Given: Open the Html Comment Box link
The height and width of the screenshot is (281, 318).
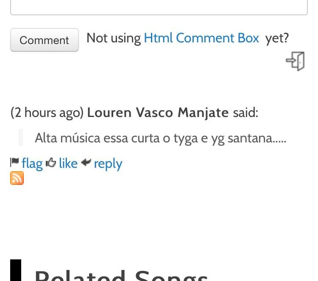Looking at the screenshot, I should [x=201, y=38].
